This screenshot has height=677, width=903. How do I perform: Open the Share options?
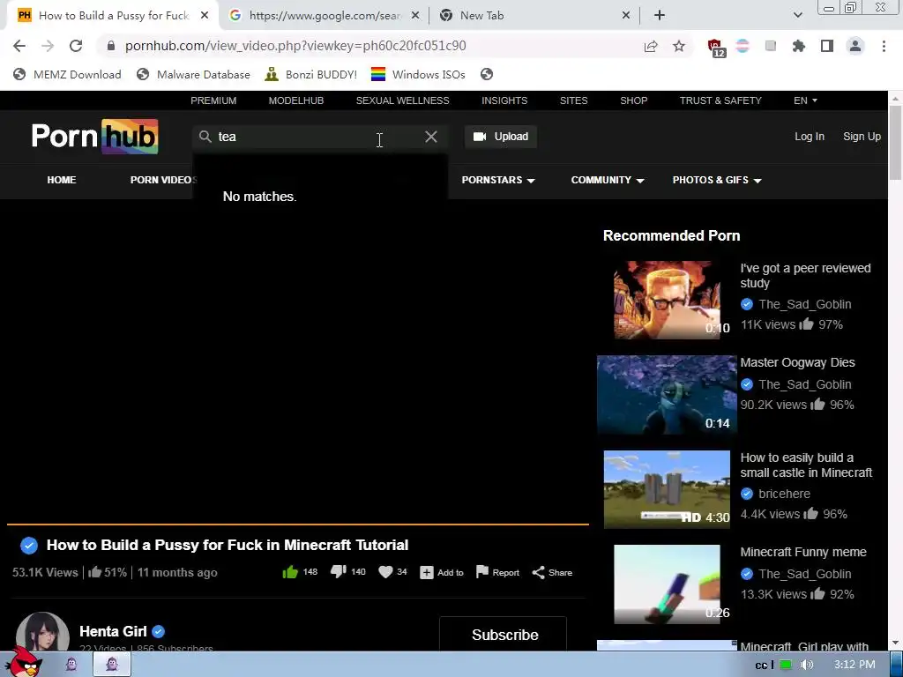pyautogui.click(x=552, y=572)
